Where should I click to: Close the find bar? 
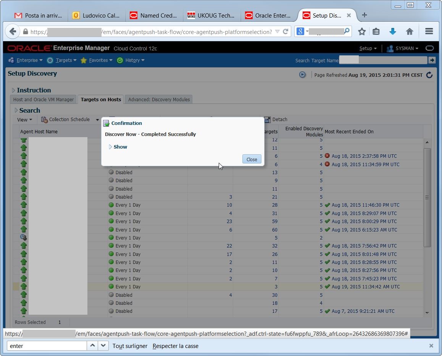431,346
